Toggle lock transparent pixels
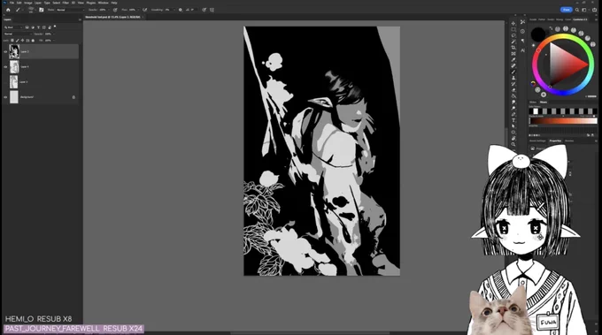 (x=12, y=41)
